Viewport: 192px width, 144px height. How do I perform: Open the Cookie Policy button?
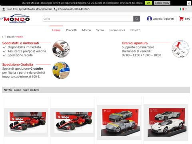click(162, 3)
